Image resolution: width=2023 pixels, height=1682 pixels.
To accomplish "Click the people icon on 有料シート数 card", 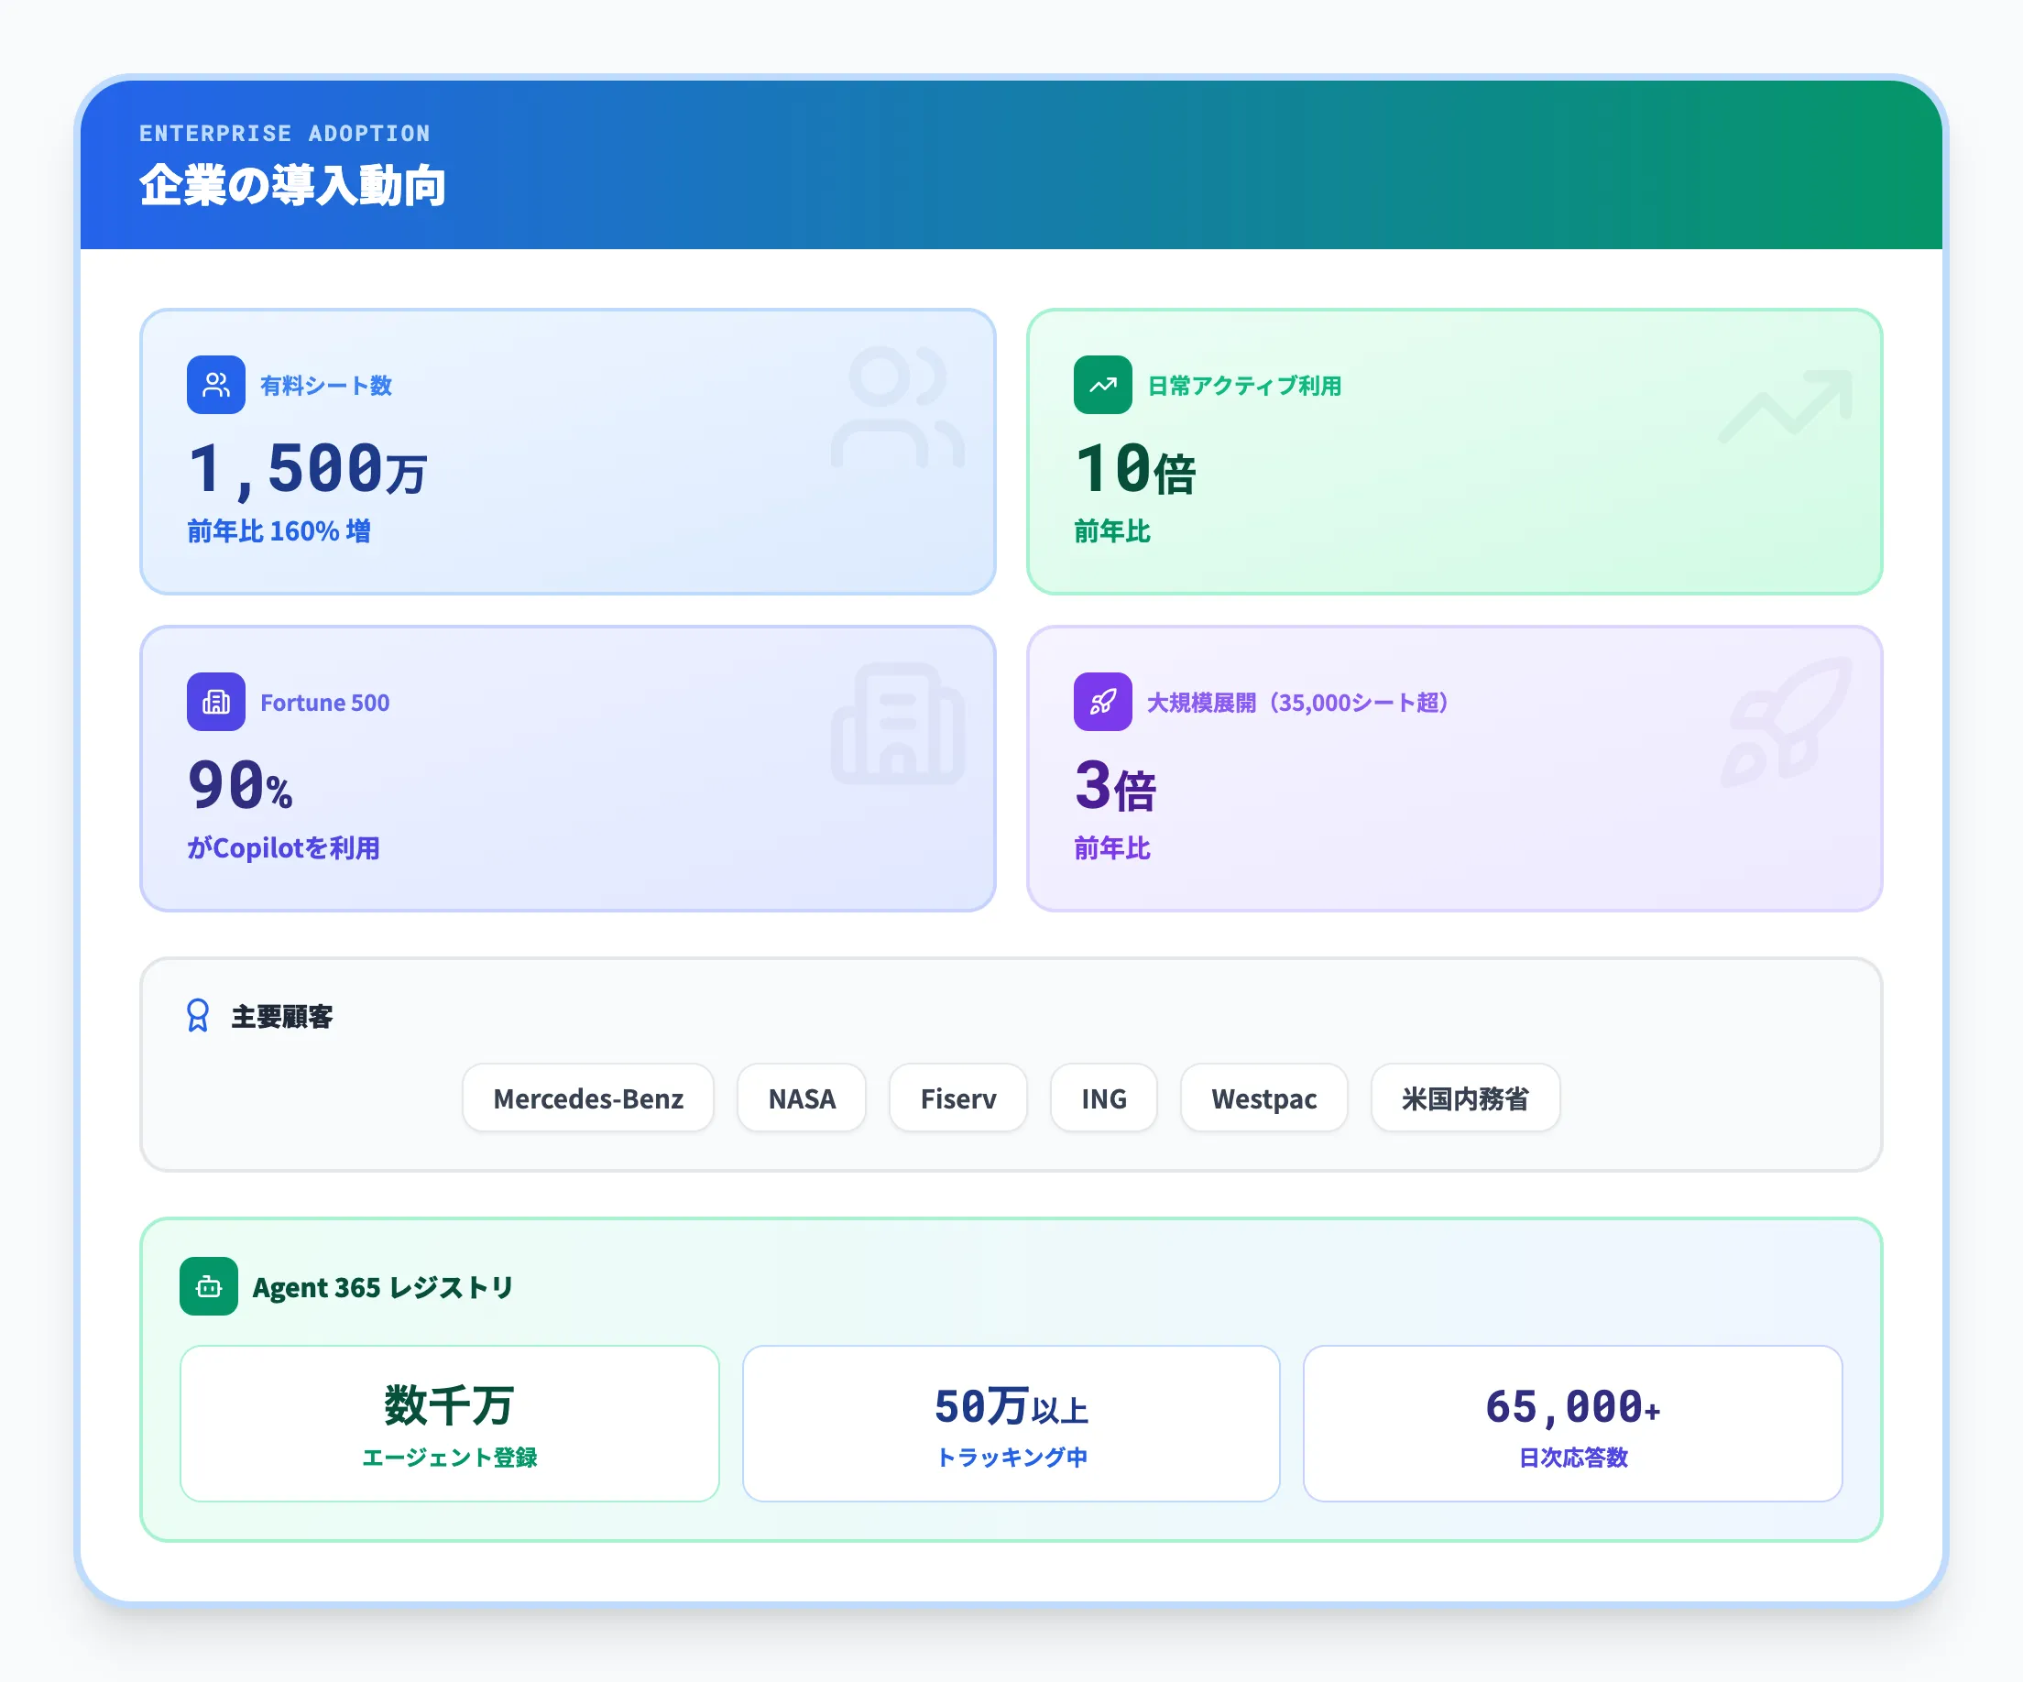I will tap(216, 385).
